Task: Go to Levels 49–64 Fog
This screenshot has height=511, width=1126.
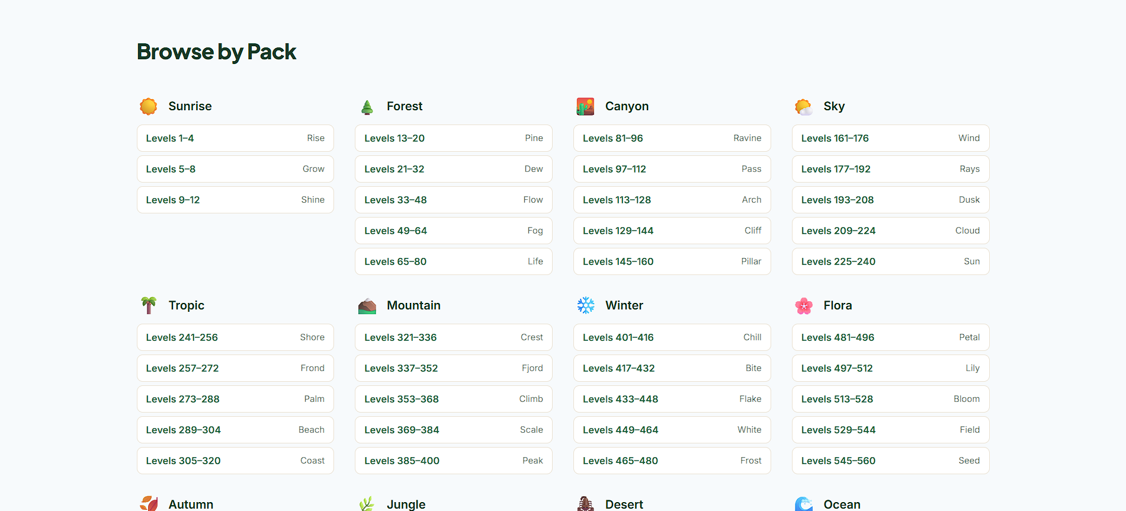Action: tap(454, 231)
